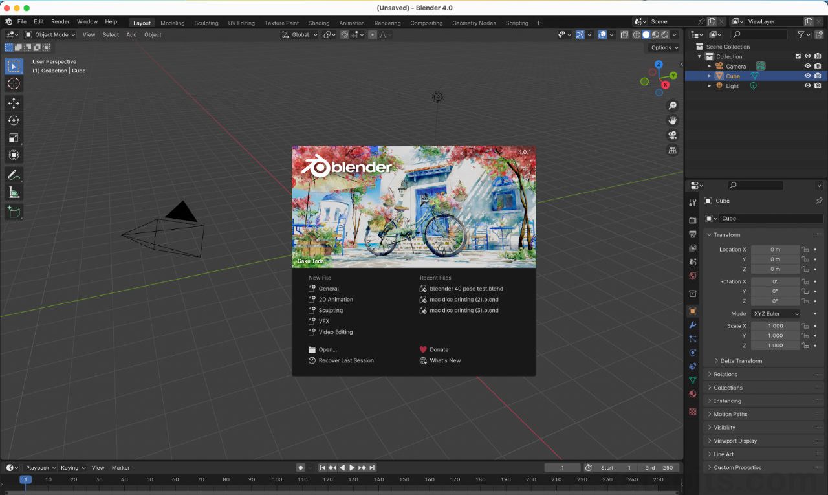
Task: Open the Tool properties tab
Action: click(x=693, y=203)
